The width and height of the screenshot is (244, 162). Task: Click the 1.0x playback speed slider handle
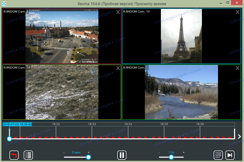click(x=171, y=157)
